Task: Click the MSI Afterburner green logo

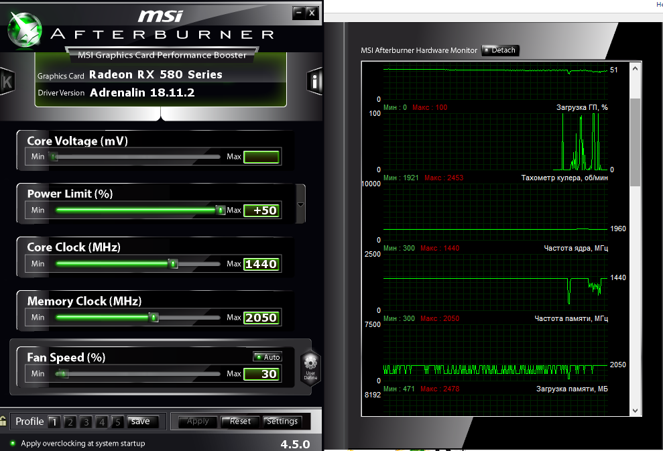Action: point(25,29)
